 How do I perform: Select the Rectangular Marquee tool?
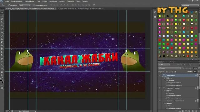(x=2, y=16)
